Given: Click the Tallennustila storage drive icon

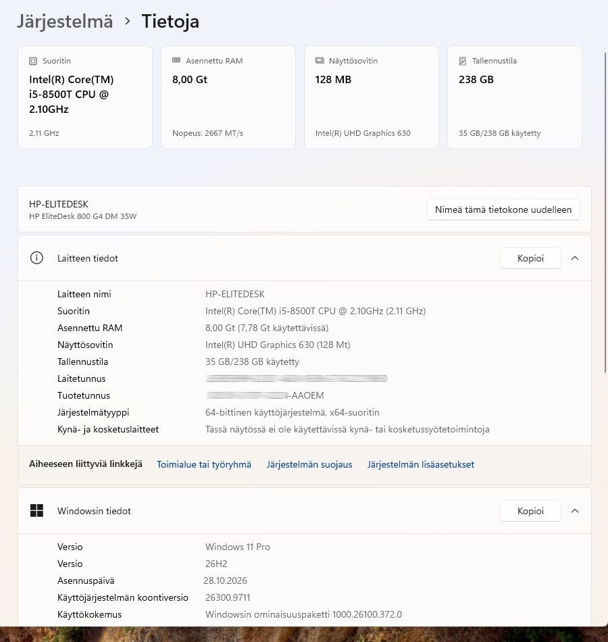Looking at the screenshot, I should click(x=463, y=61).
